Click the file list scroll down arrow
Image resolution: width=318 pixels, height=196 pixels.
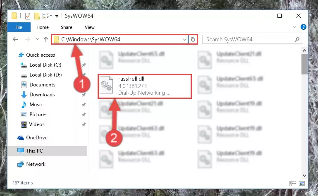click(x=304, y=175)
